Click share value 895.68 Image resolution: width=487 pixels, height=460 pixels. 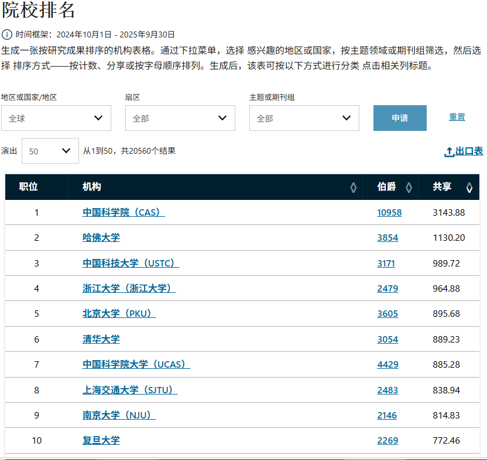point(446,314)
